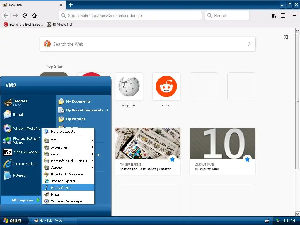Open Files and Settings Transfer Wizard
Viewport: 300px width, 225px height.
click(x=22, y=140)
